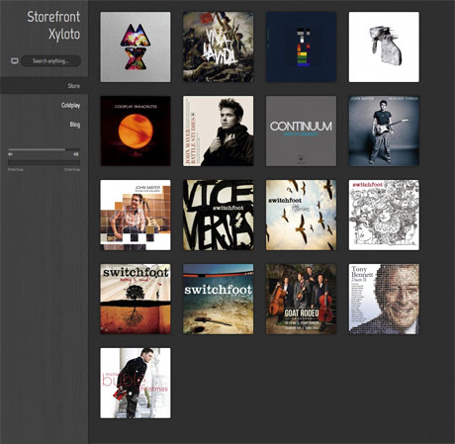Click the playback progress bar
Screen dimensions: 455x444
(44, 162)
